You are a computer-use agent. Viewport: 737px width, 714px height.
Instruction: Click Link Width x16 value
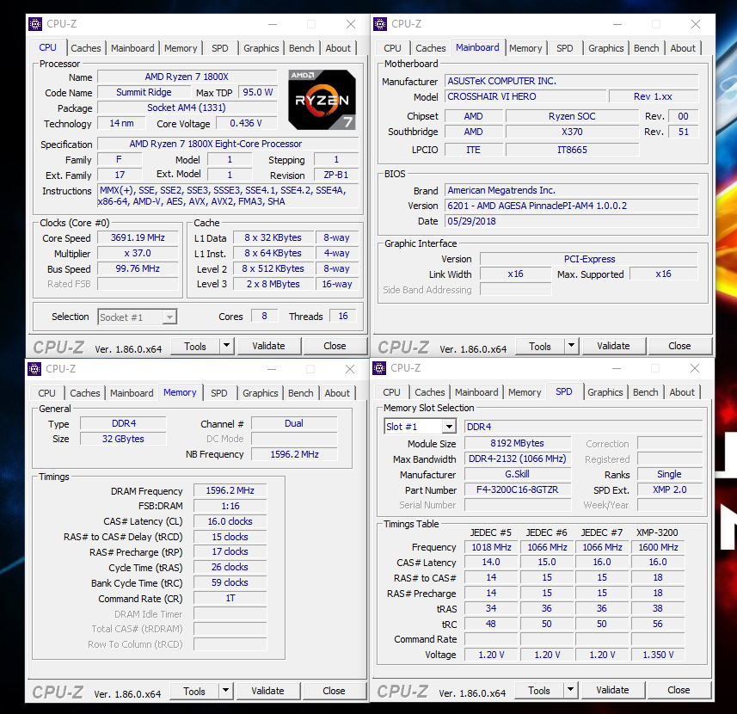click(x=516, y=274)
